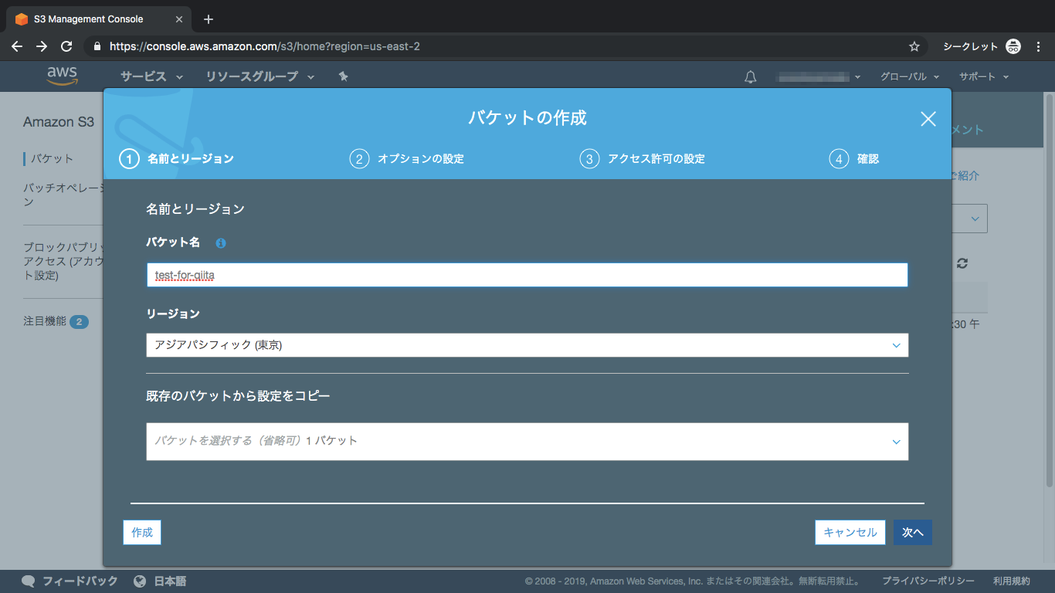Click step 3 circle アクセス許可の設定
This screenshot has height=593, width=1055.
589,159
